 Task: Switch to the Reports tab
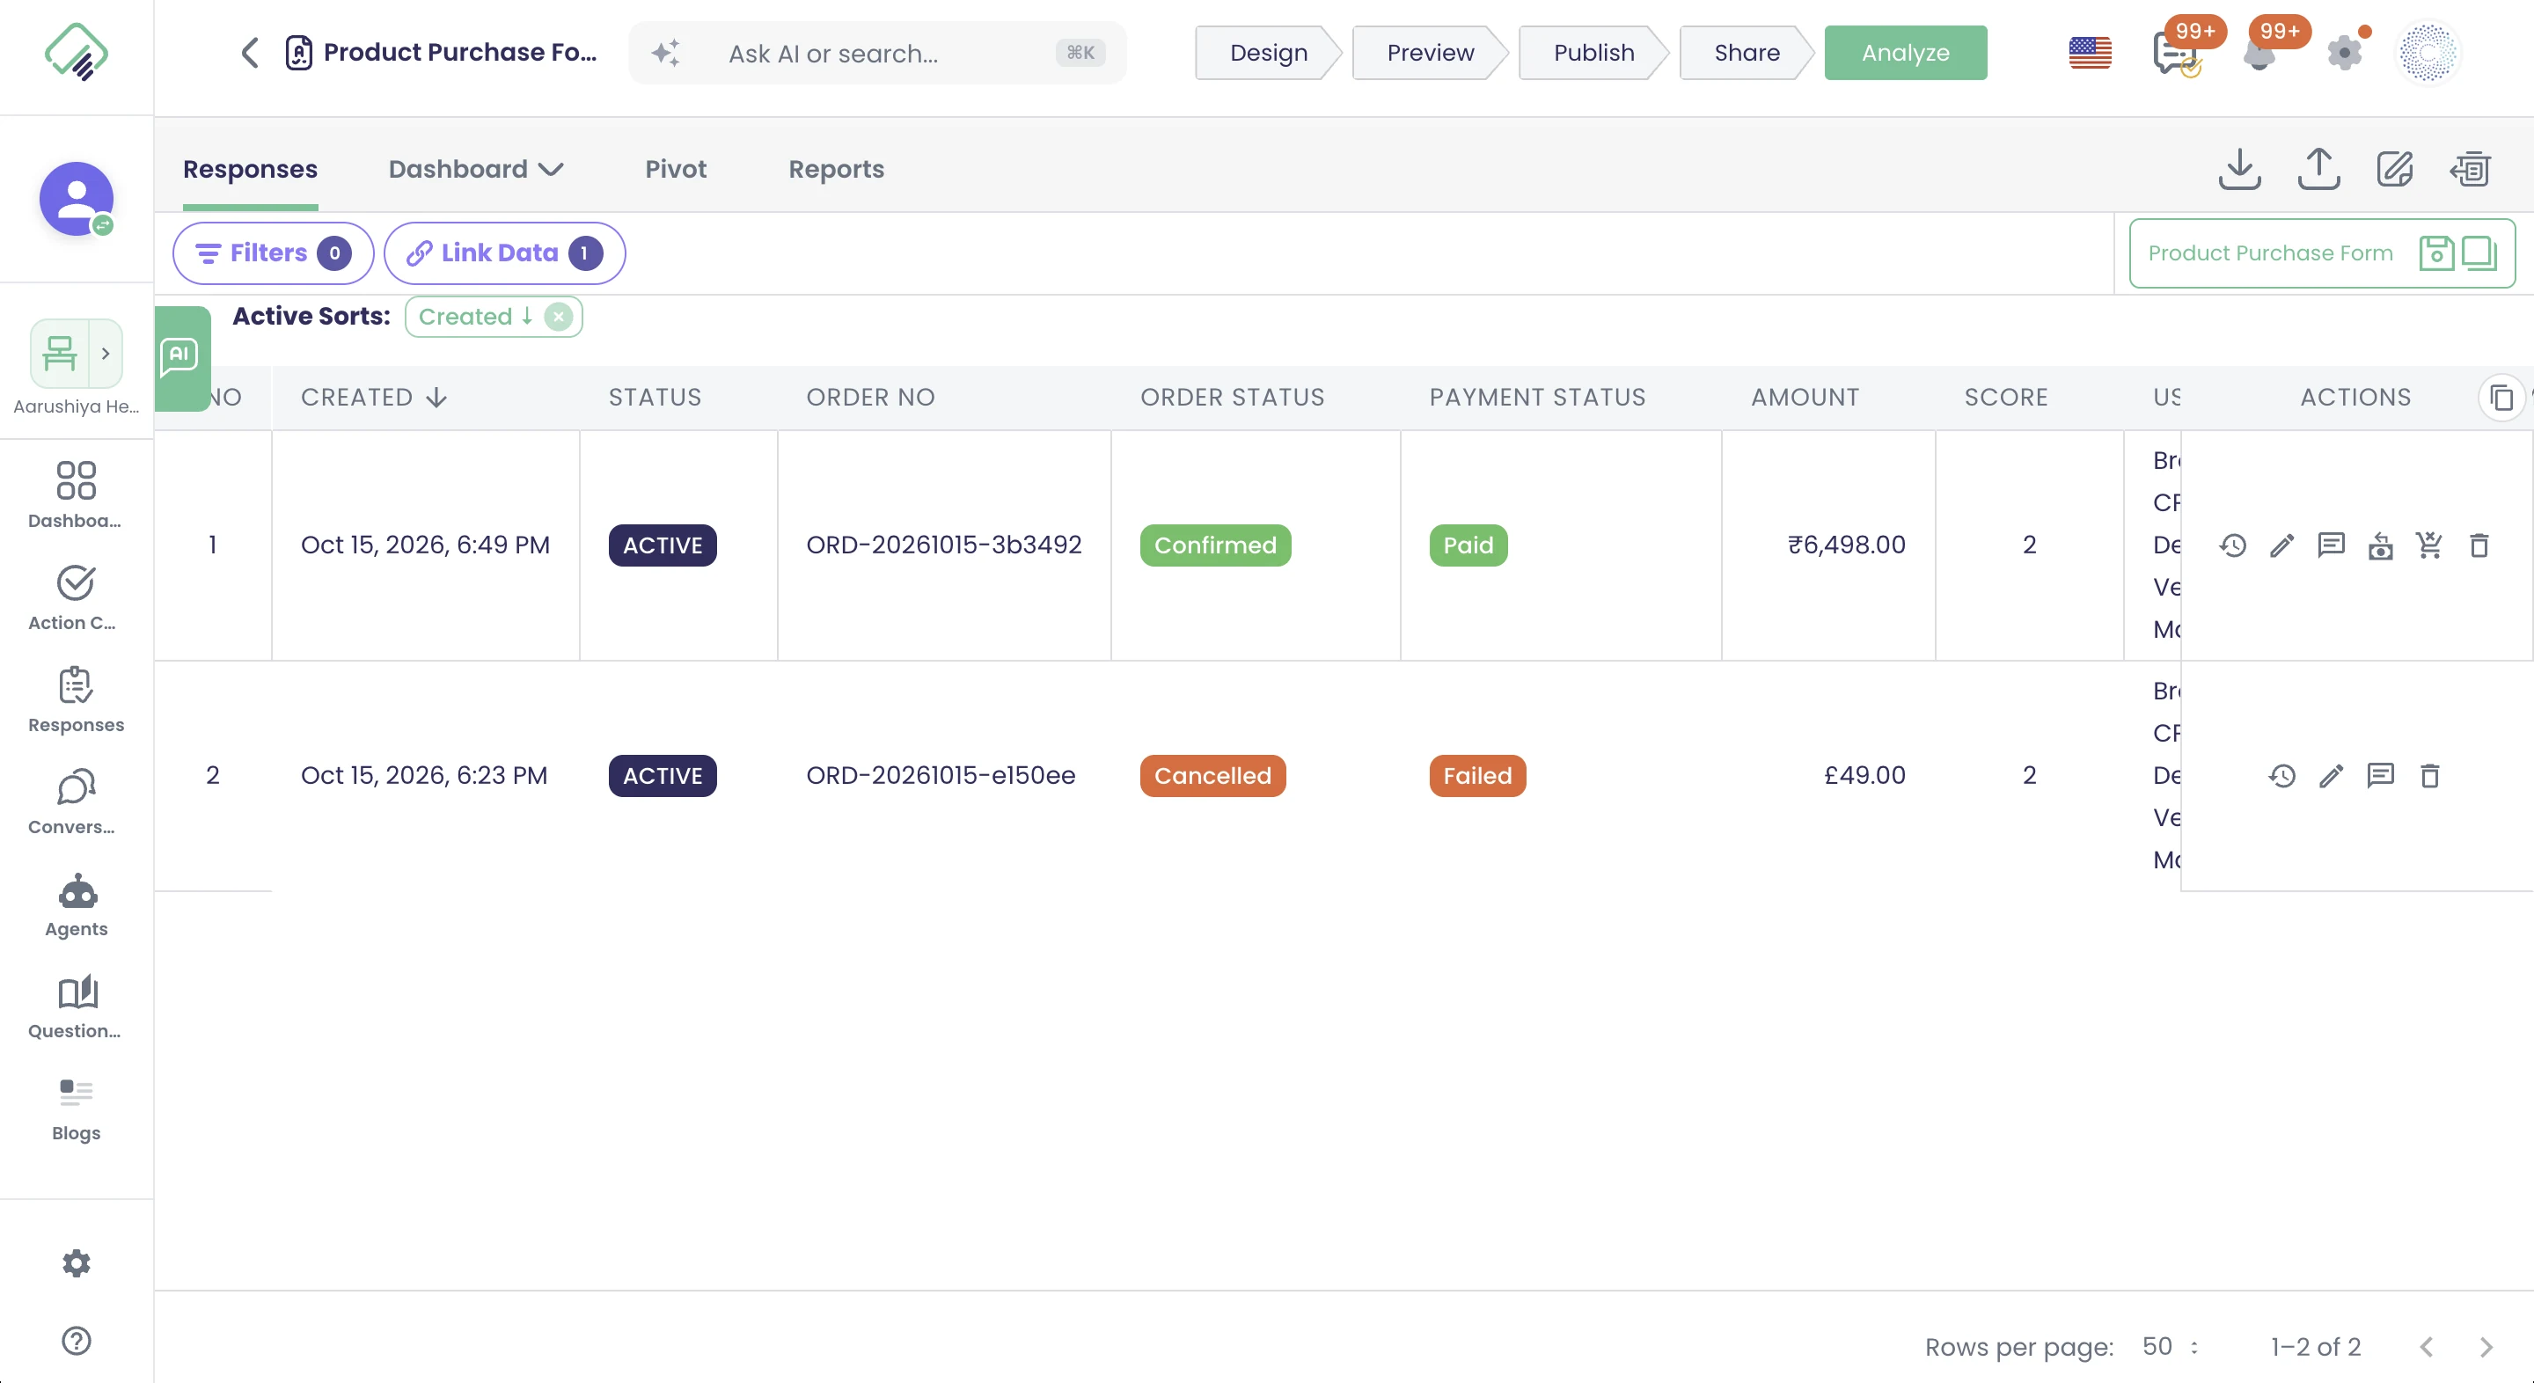point(836,169)
